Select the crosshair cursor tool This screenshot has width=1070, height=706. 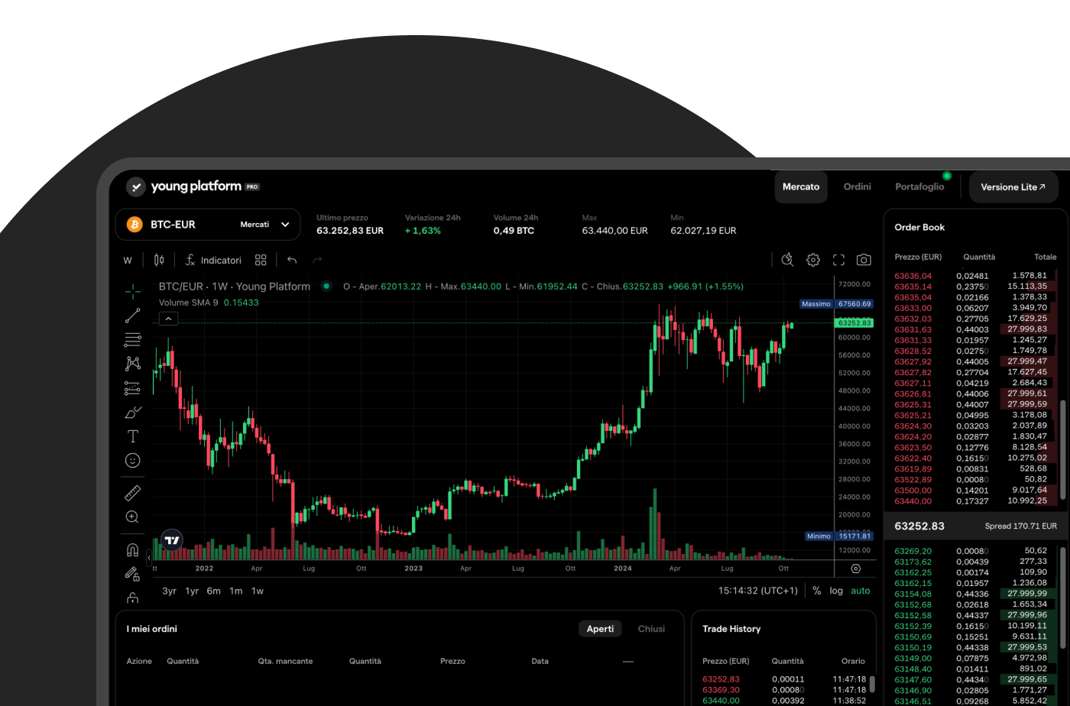coord(131,290)
